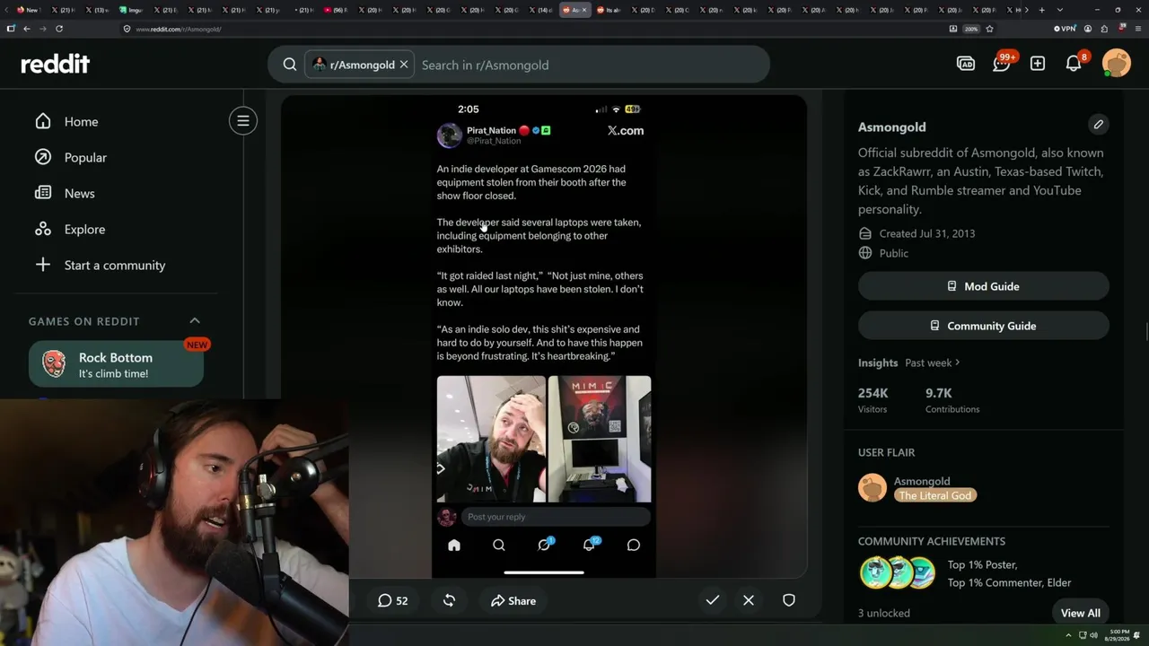Switch to the YouTube (96) tab
Image resolution: width=1149 pixels, height=646 pixels.
point(336,10)
